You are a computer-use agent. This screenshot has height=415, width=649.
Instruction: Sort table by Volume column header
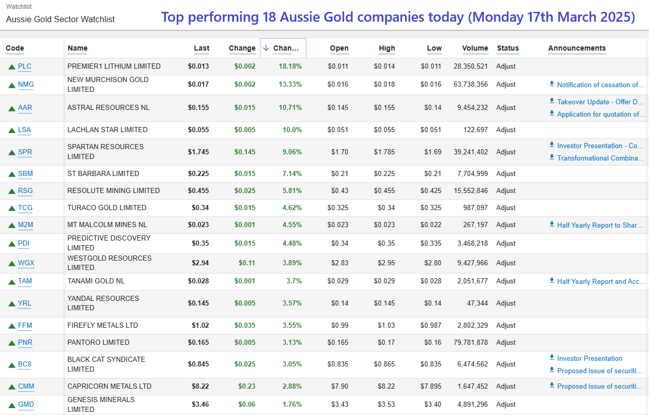(475, 48)
